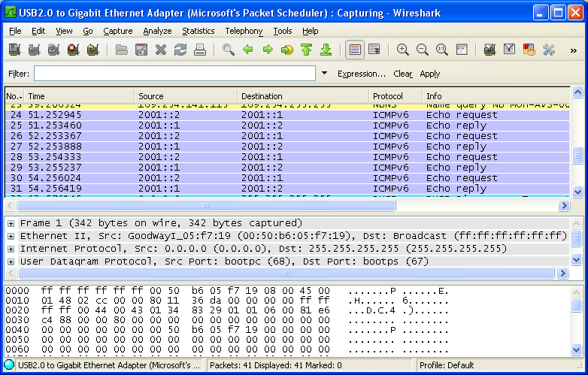The image size is (588, 375).
Task: Sort by Destination column header
Action: point(303,96)
